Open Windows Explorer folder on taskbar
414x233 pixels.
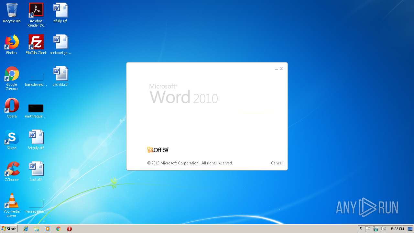(x=37, y=229)
